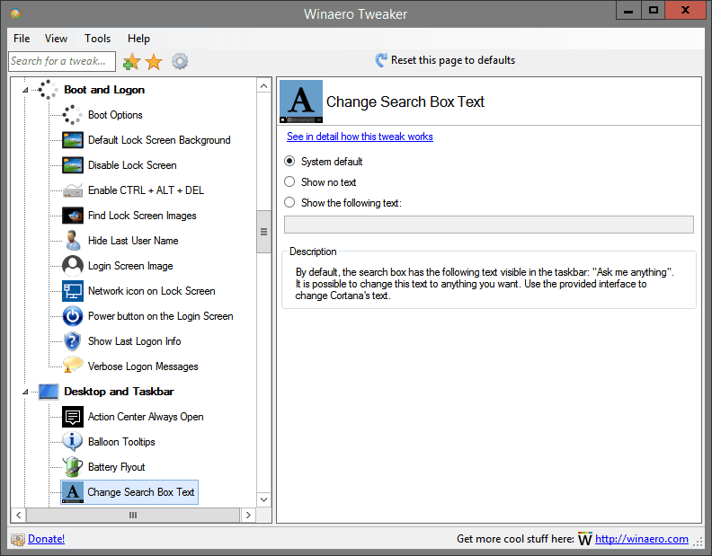
Task: Select Verbose Logon Messages item
Action: coord(143,366)
